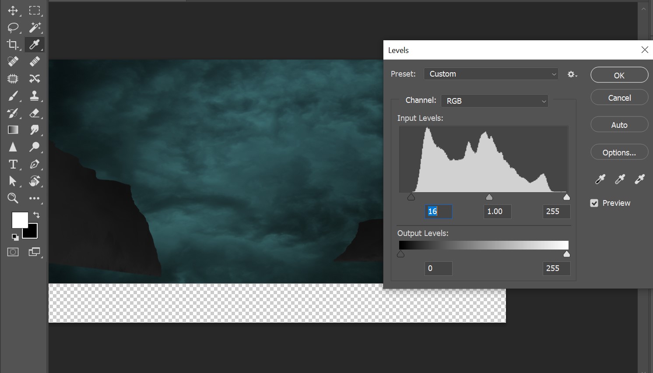Open the Preset dropdown showing Custom
Screen dimensions: 653x373
coord(491,74)
